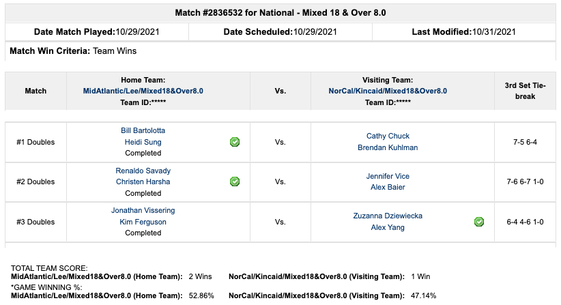Screen dimensions: 561x305
Task: Click Jonathan Vissering's name
Action: pyautogui.click(x=143, y=210)
